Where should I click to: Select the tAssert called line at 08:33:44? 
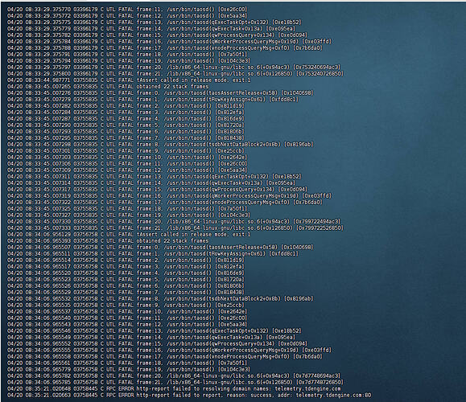coord(129,80)
